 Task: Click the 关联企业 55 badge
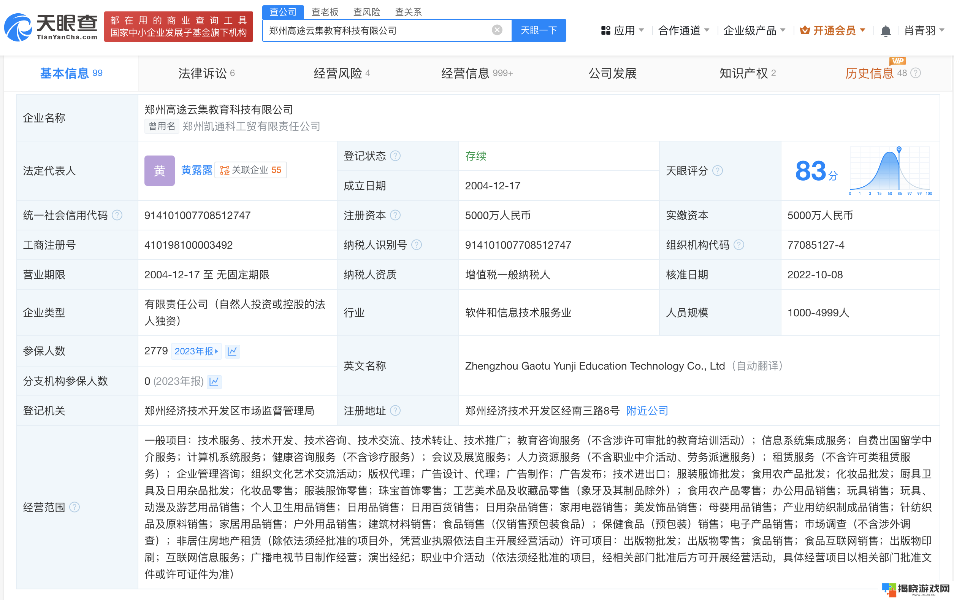click(250, 170)
